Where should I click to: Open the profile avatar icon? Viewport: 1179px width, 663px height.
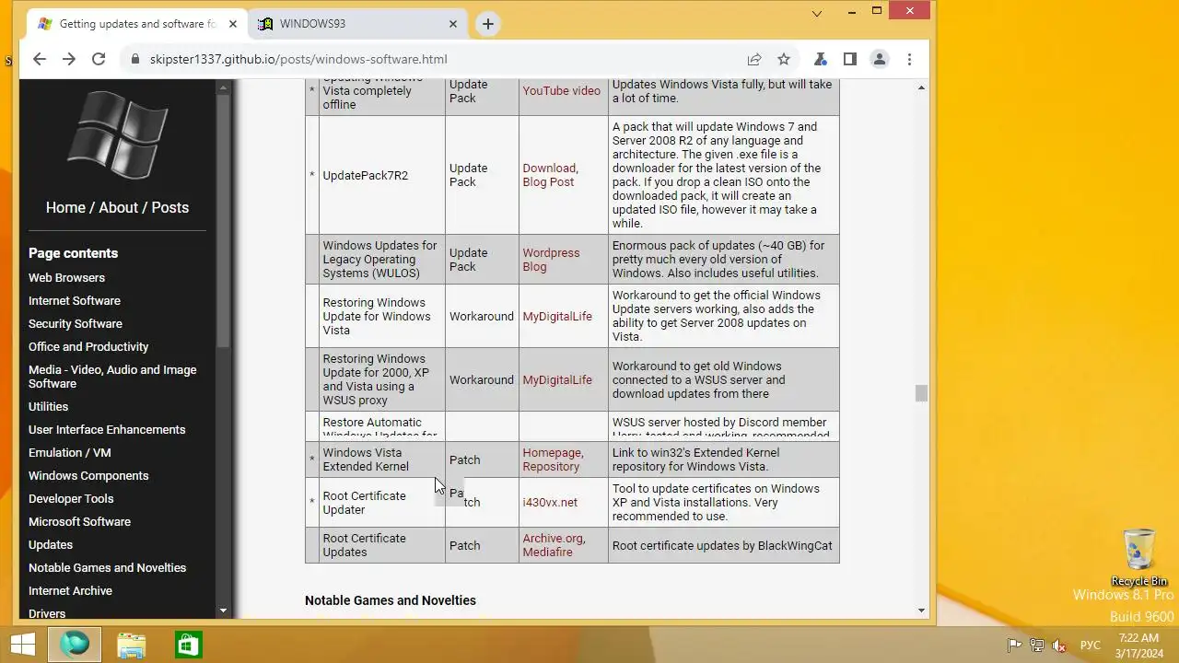(x=880, y=59)
